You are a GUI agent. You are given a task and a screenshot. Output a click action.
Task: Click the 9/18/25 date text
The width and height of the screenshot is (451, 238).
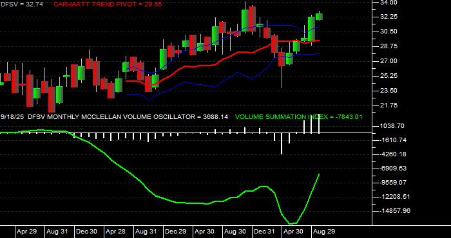point(12,117)
